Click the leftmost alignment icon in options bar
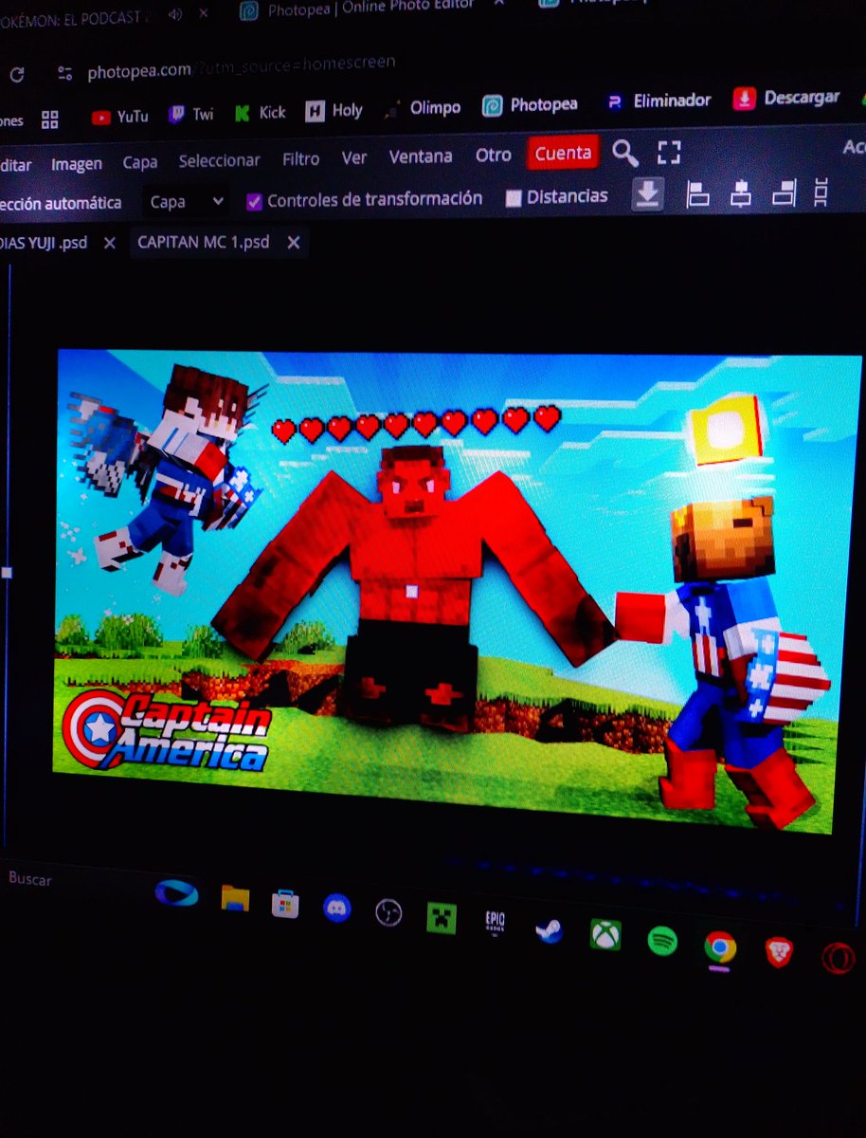Viewport: 866px width, 1138px height. pyautogui.click(x=697, y=193)
